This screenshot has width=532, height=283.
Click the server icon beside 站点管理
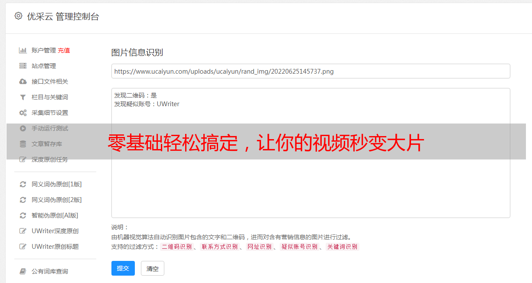(23, 66)
